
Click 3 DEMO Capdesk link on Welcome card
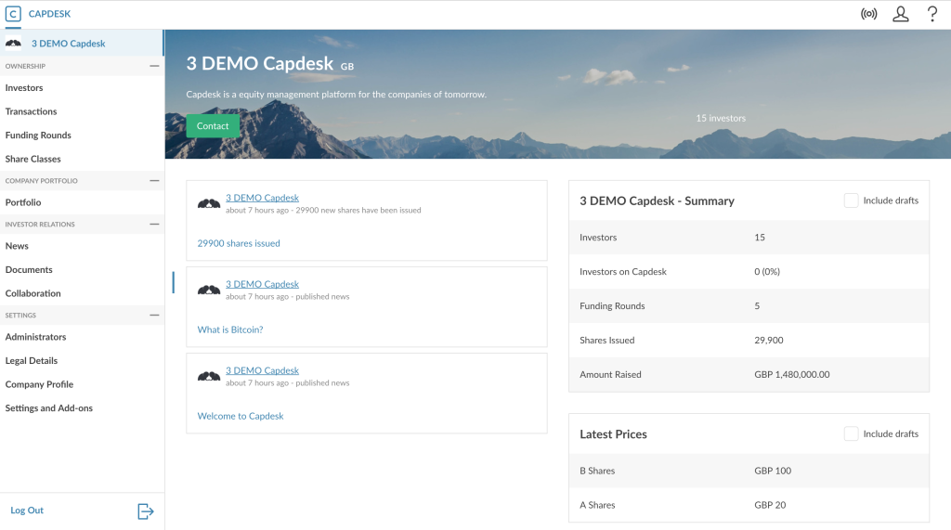click(x=263, y=370)
